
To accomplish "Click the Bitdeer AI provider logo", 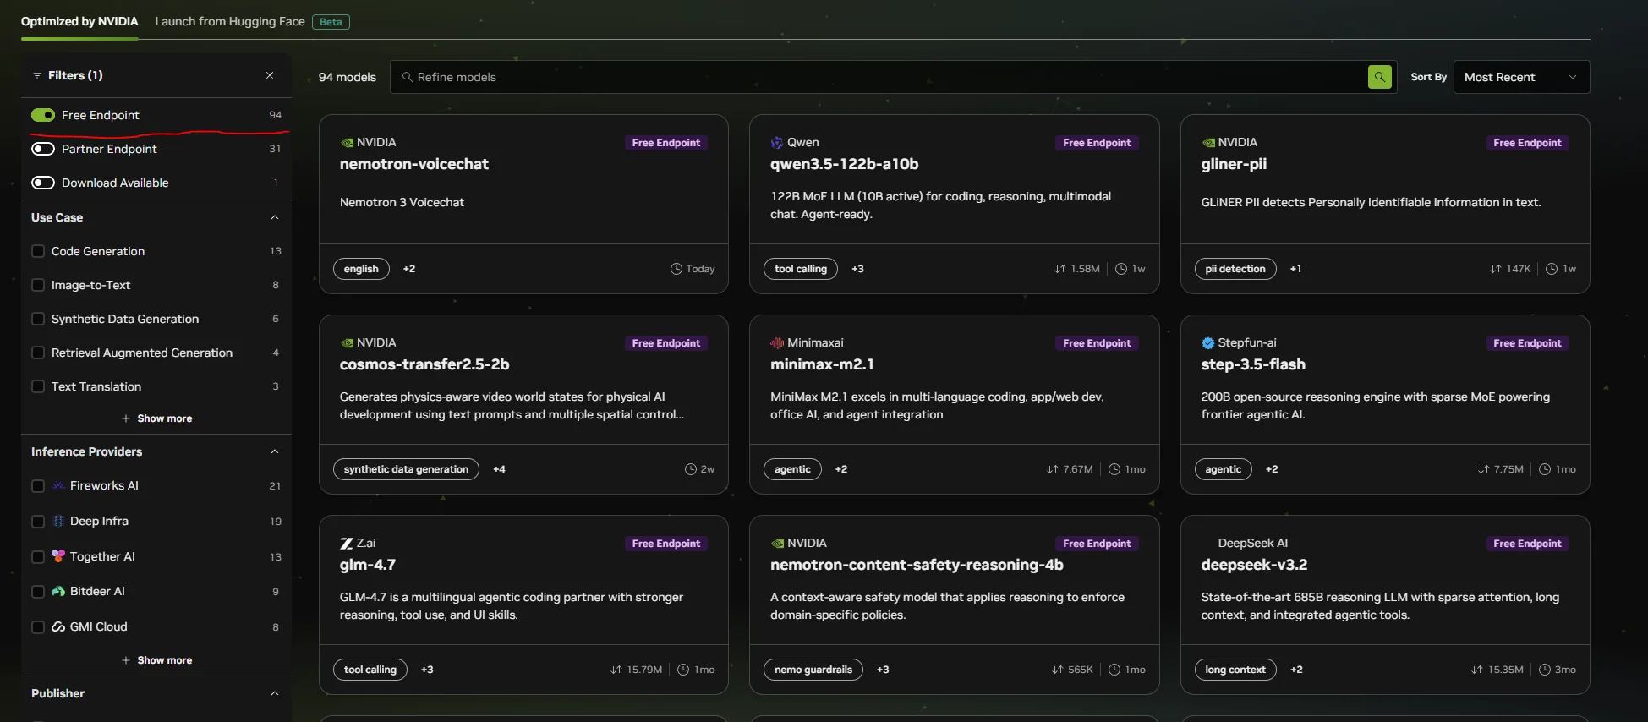I will (x=58, y=592).
